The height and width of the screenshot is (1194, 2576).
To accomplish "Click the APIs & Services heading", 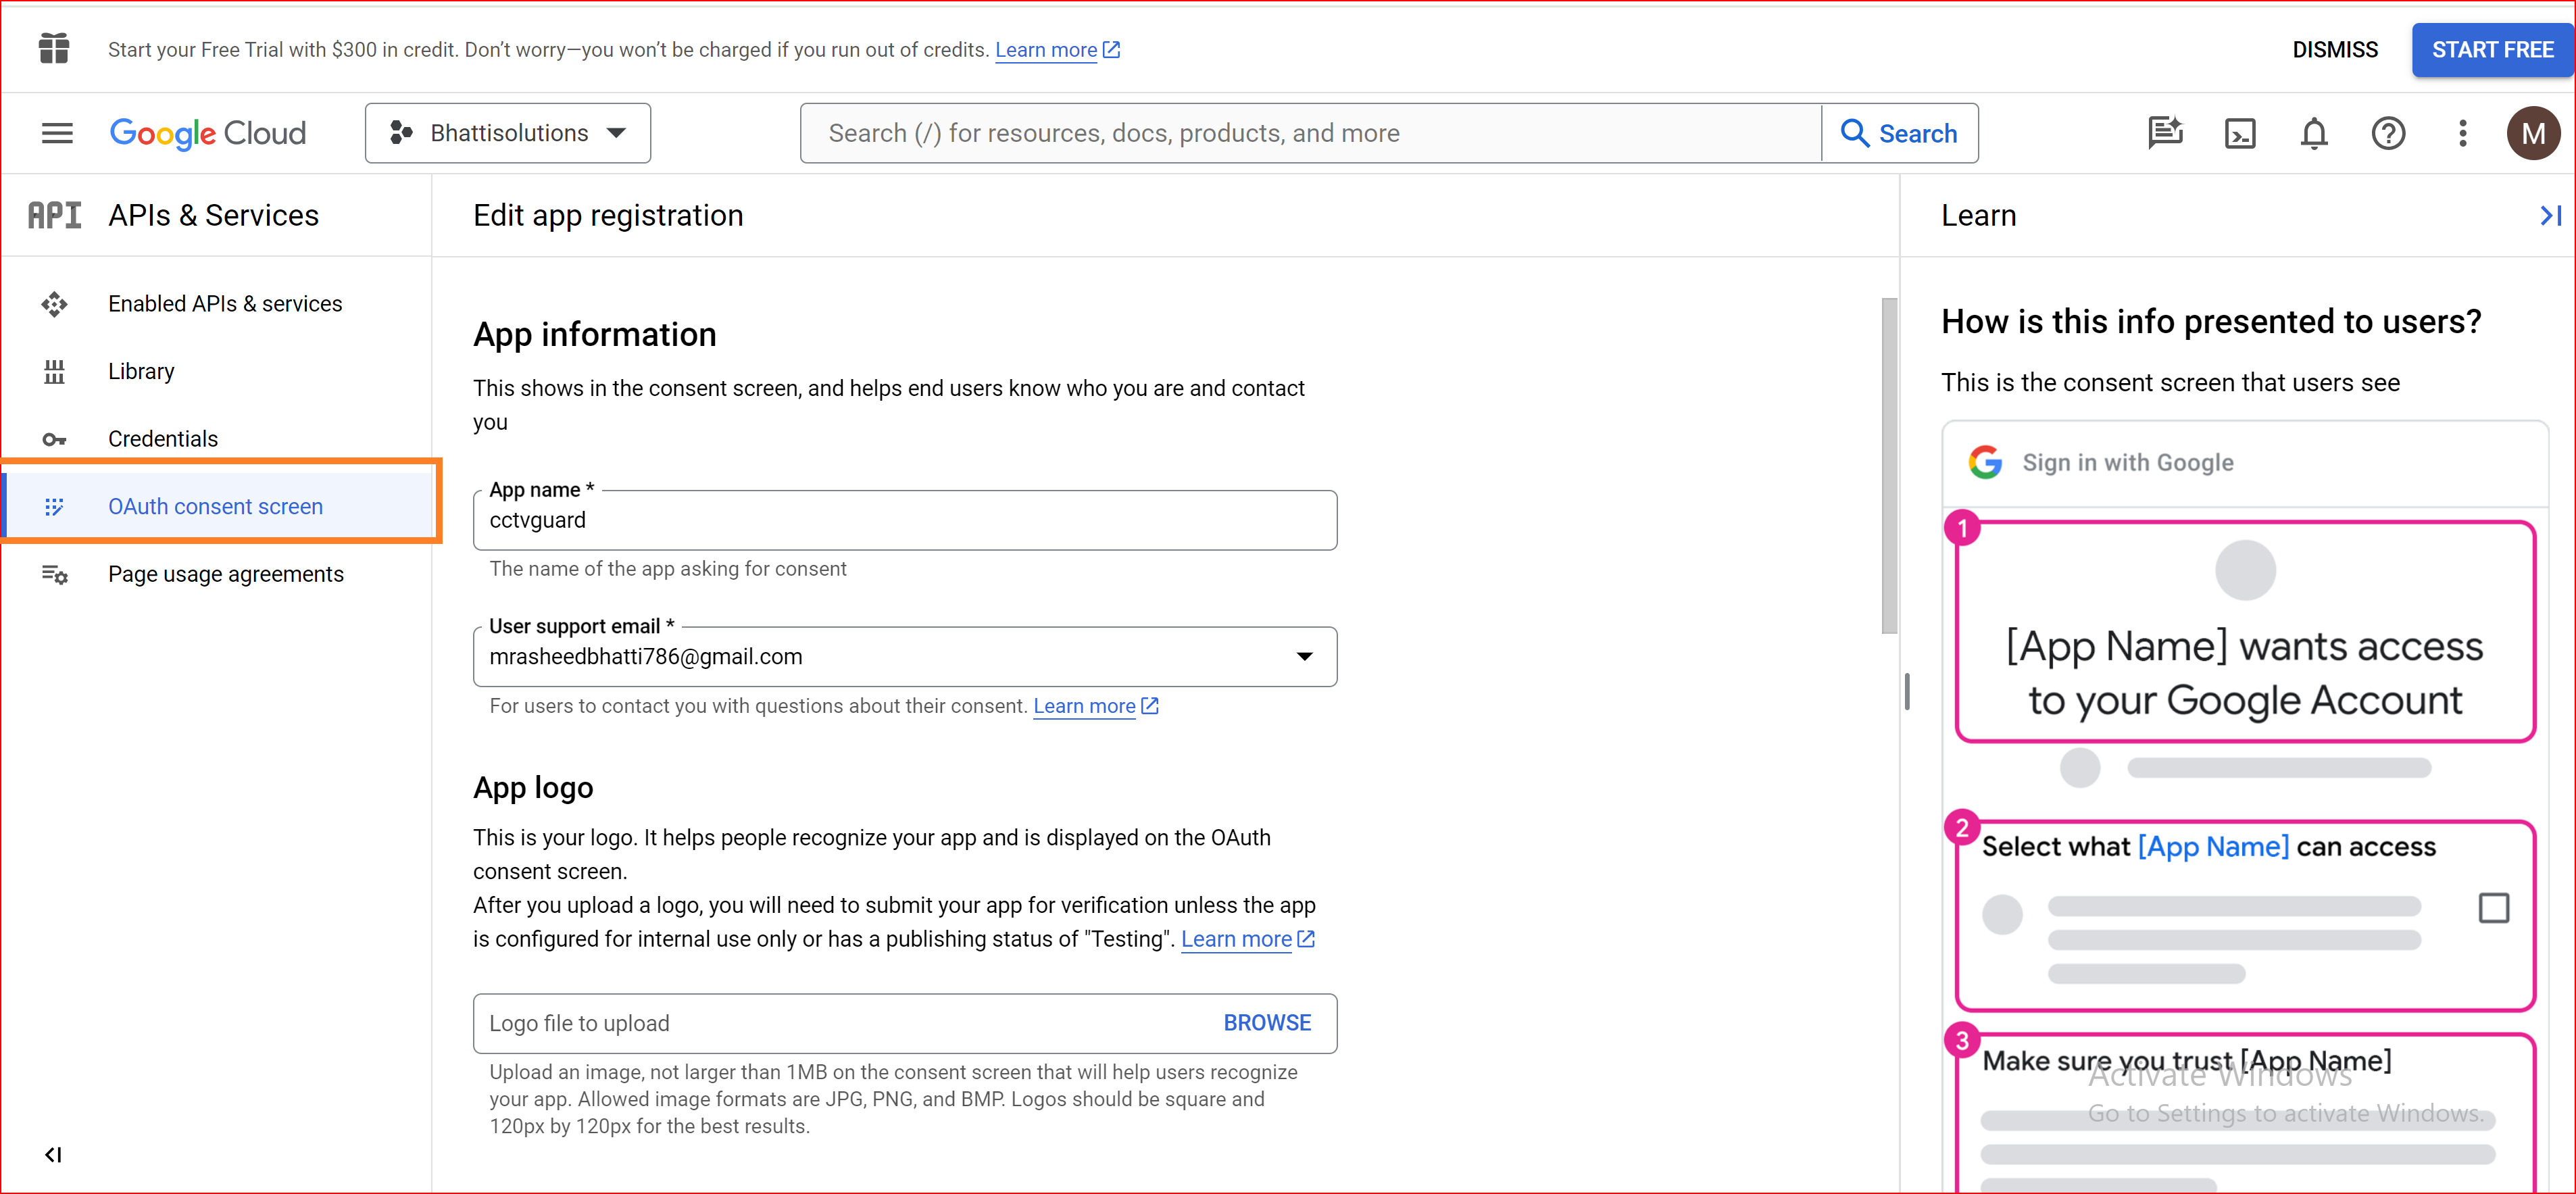I will 213,215.
